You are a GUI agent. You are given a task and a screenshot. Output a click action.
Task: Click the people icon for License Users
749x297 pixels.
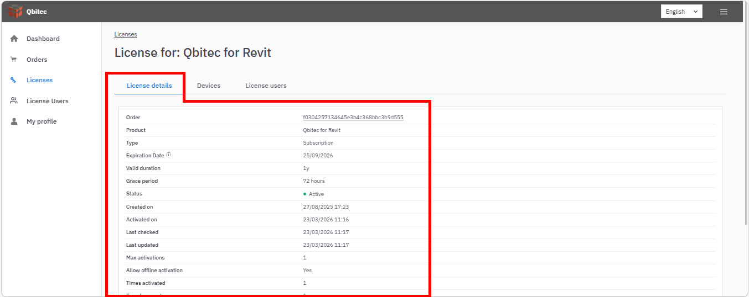coord(14,101)
